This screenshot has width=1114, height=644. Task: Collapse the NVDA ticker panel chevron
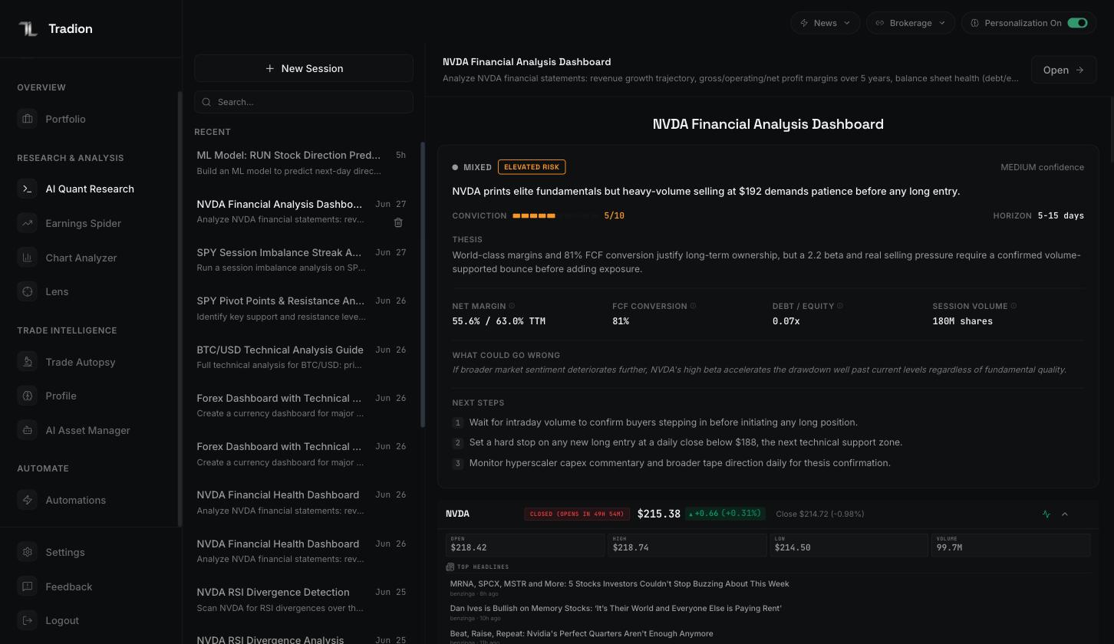coord(1065,514)
